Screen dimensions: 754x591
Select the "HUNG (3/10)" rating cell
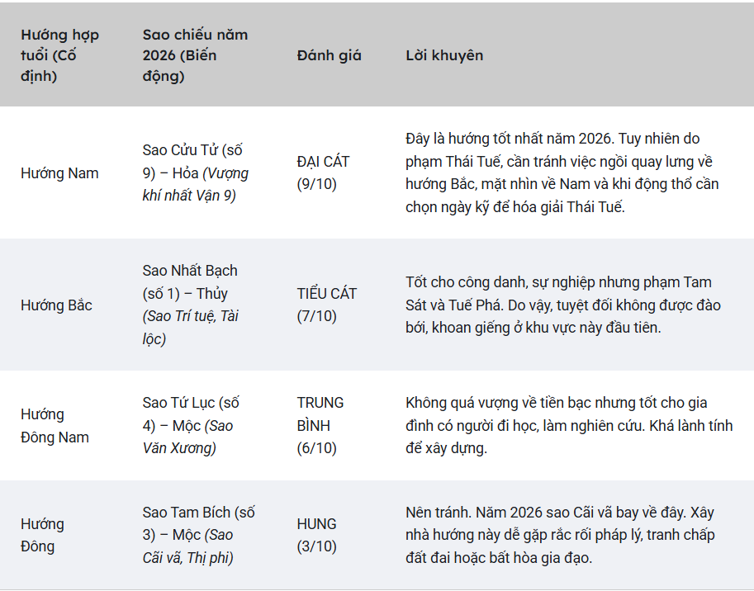point(317,535)
